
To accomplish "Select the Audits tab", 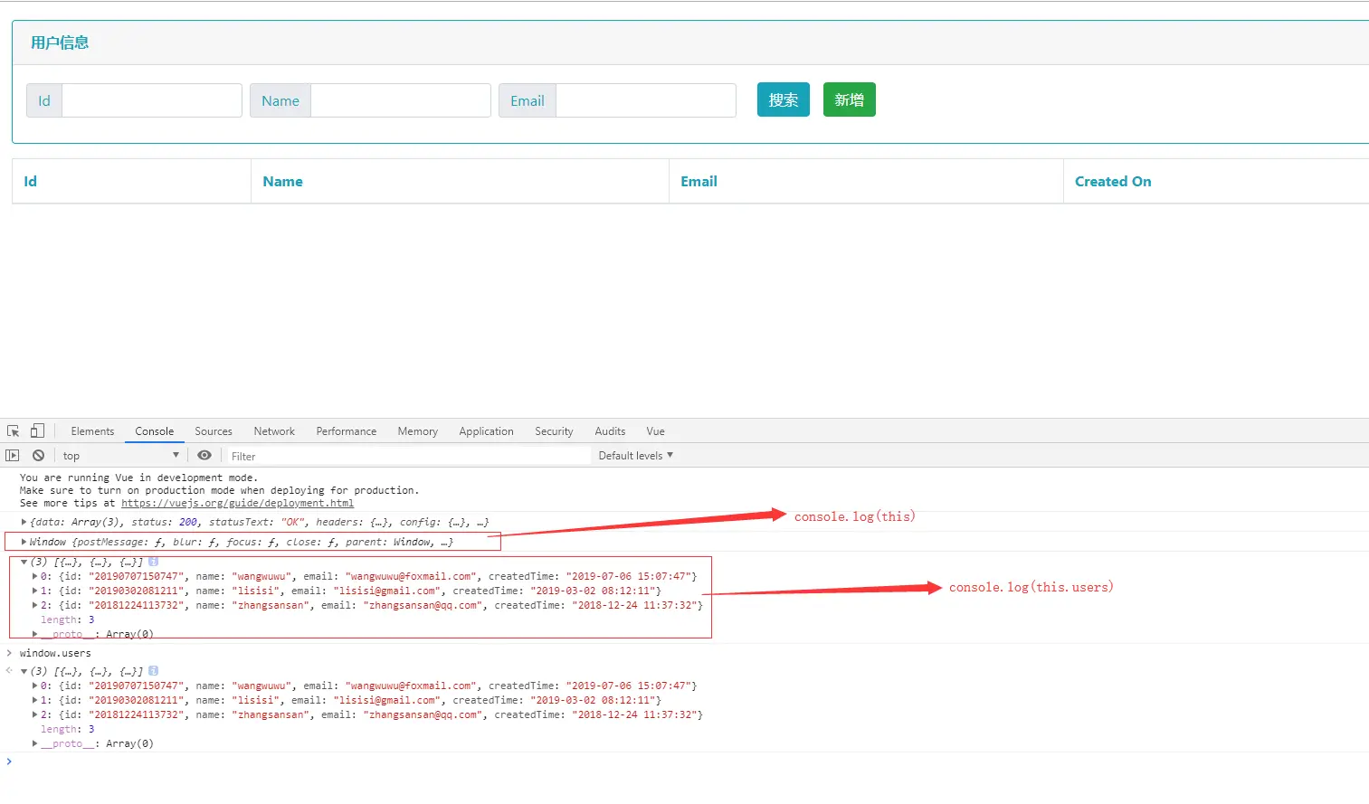I will coord(610,431).
